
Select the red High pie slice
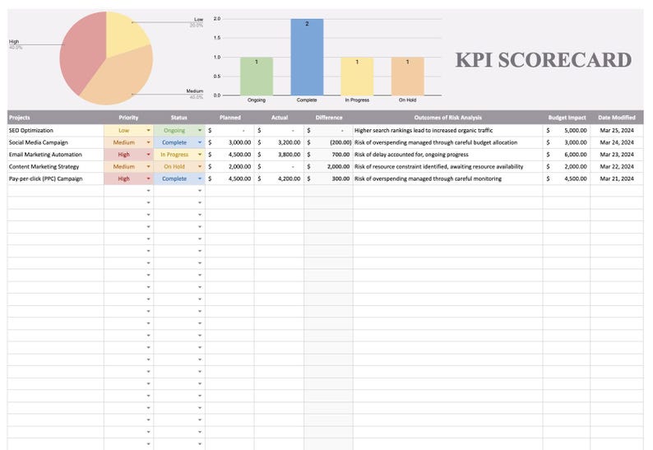coord(81,52)
